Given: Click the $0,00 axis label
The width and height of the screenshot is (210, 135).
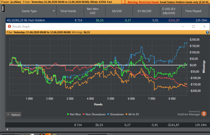Looking at the screenshot, I should [x=194, y=65].
